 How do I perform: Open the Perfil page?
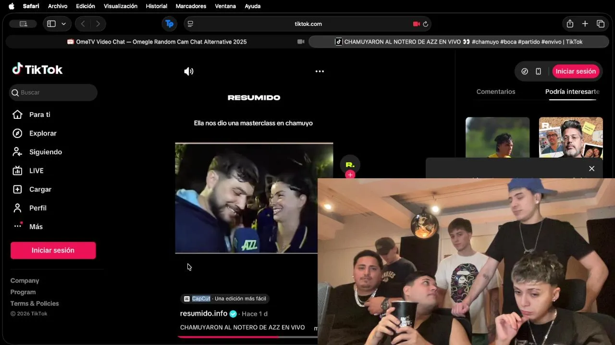point(29,208)
